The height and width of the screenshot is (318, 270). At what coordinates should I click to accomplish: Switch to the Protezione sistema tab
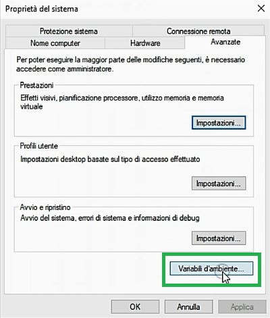pos(69,31)
